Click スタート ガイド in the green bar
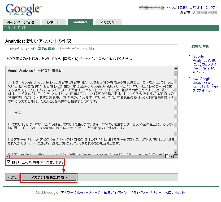Image resolution: width=221 pixels, height=202 pixels. tap(15, 28)
